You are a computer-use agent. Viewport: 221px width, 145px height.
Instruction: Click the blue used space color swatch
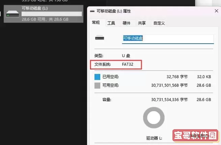pyautogui.click(x=97, y=77)
